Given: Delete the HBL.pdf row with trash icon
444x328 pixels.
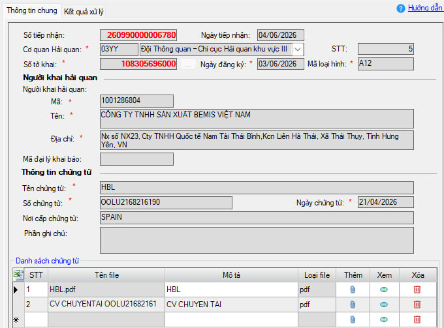Looking at the screenshot, I should point(417,290).
